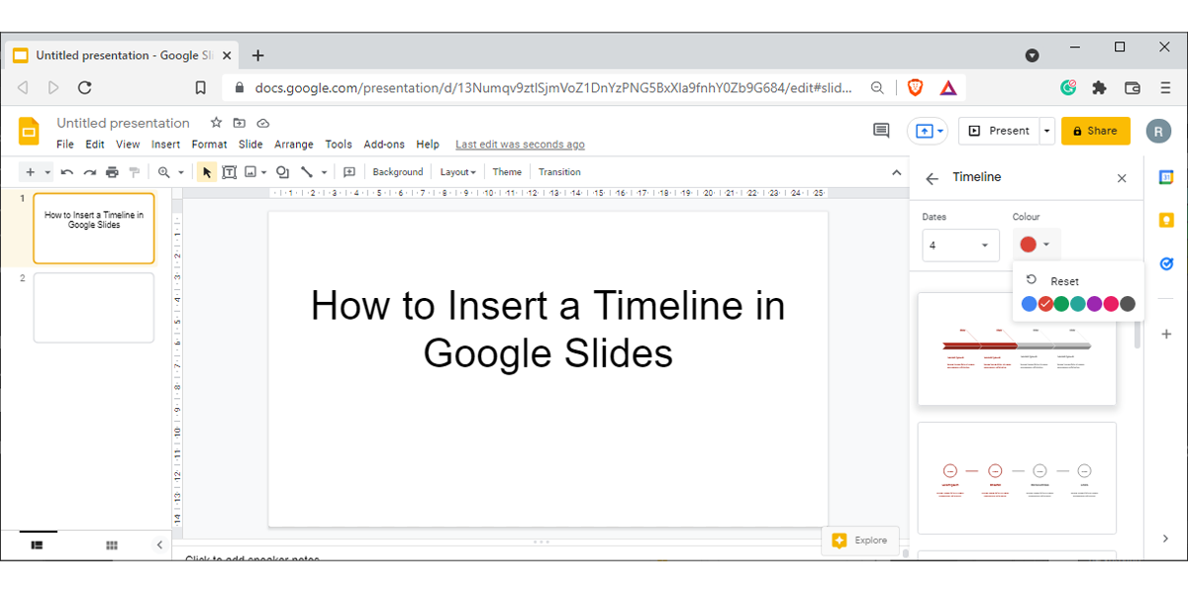Star the Untitled presentation
The width and height of the screenshot is (1188, 594).
pos(216,123)
